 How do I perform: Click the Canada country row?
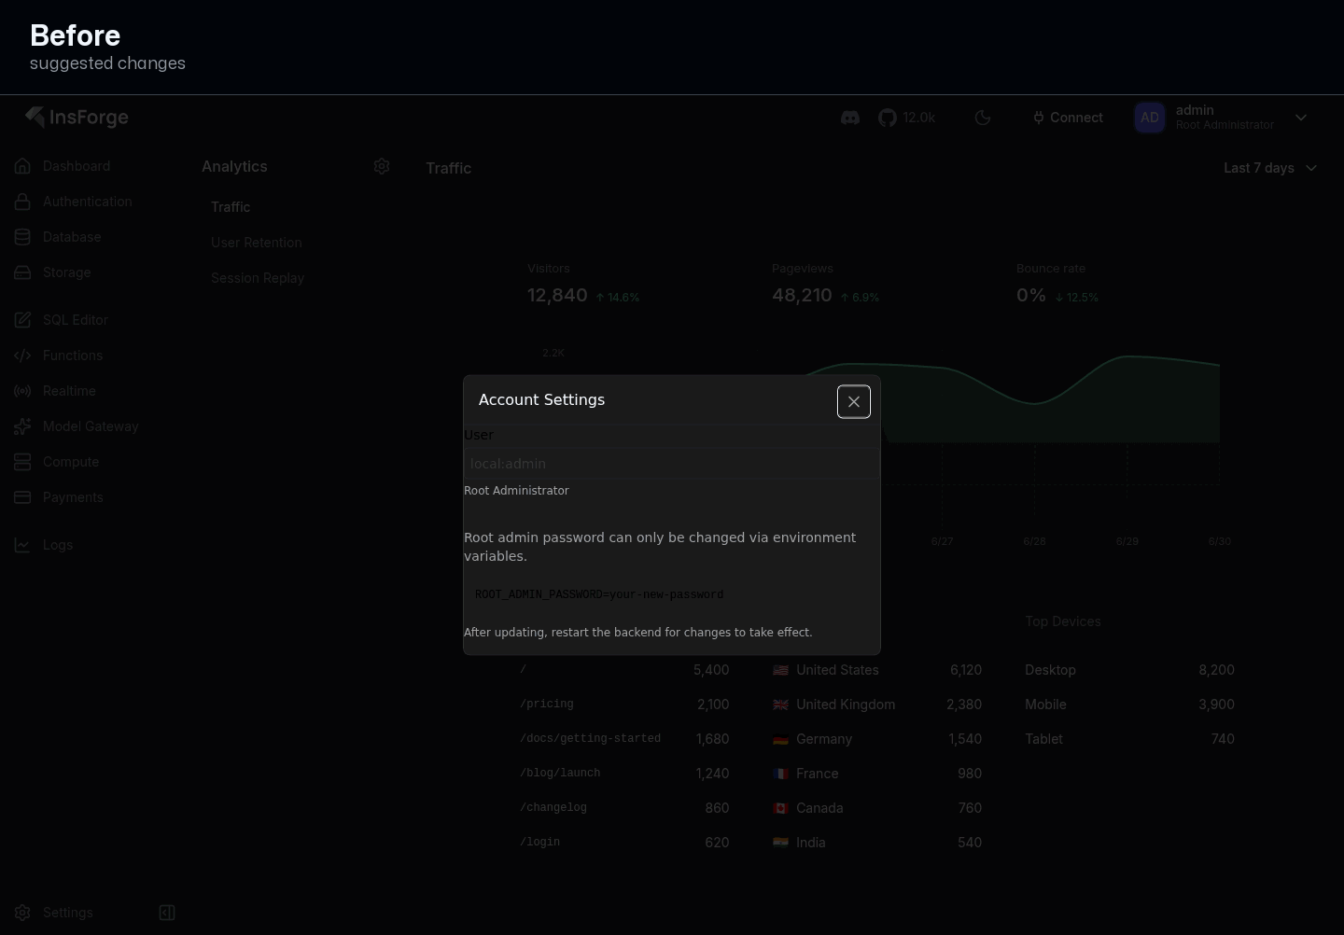(x=877, y=808)
